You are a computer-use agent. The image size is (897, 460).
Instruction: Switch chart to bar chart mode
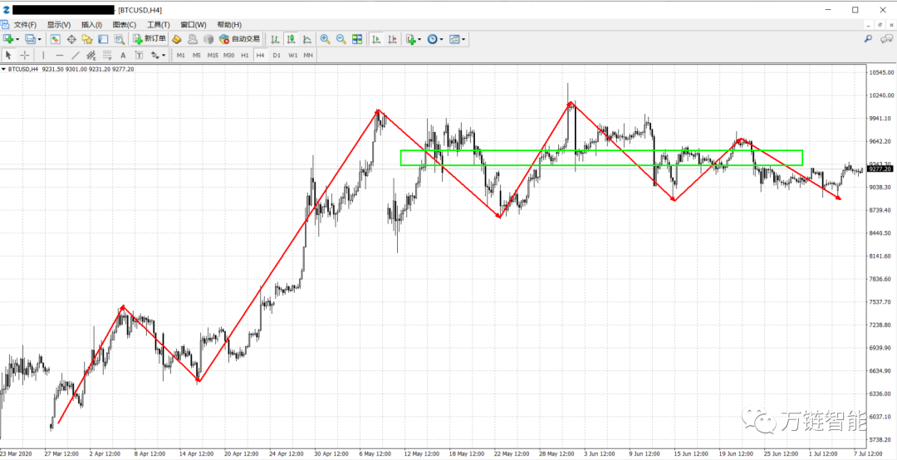[x=276, y=39]
